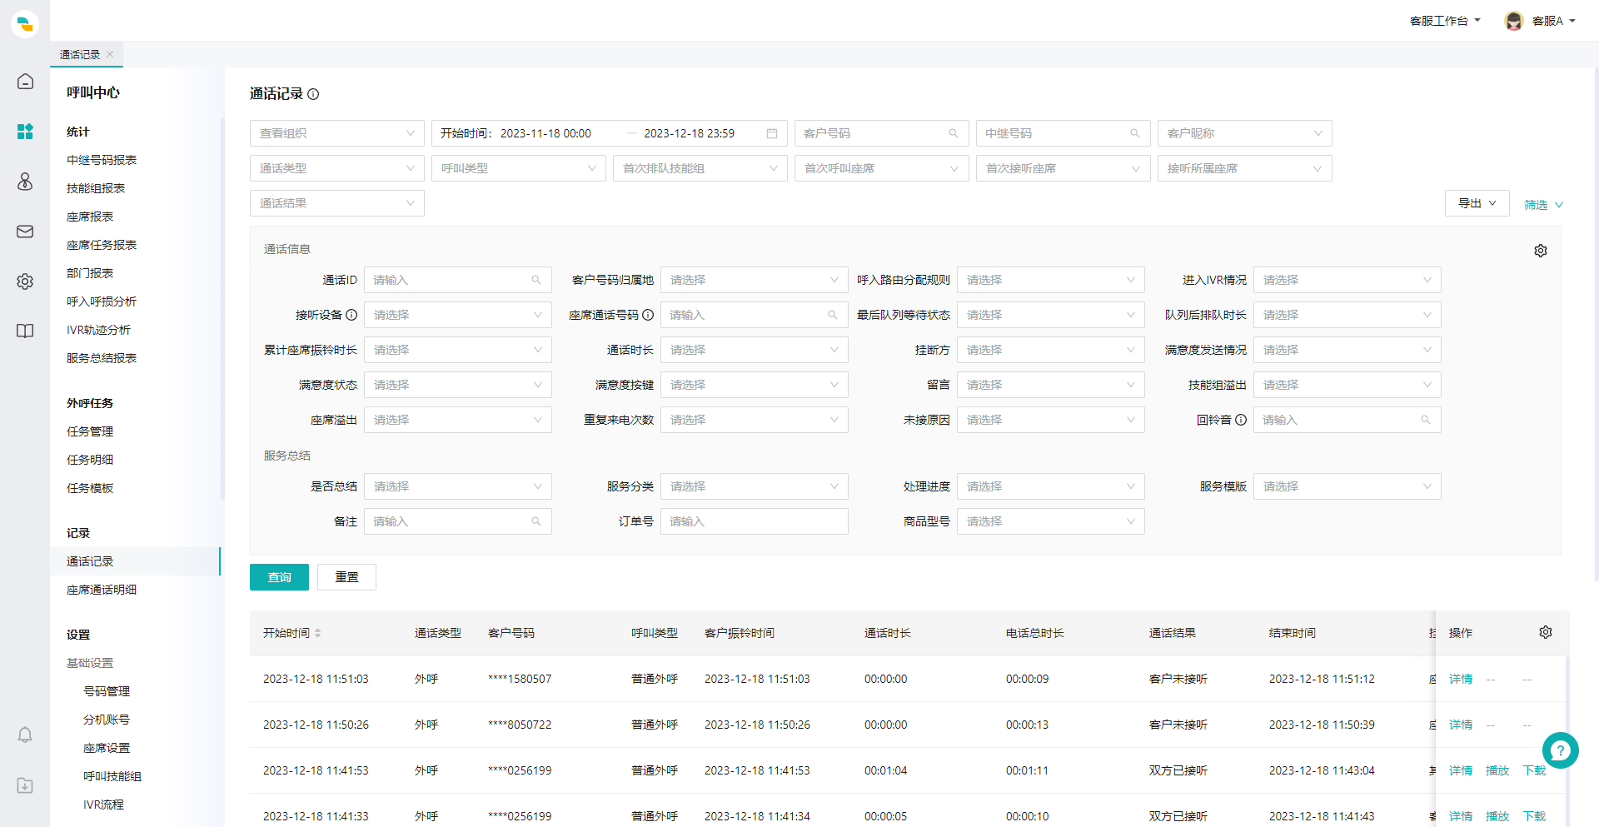Click the 回铃音 input field
1599x827 pixels.
pos(1347,420)
